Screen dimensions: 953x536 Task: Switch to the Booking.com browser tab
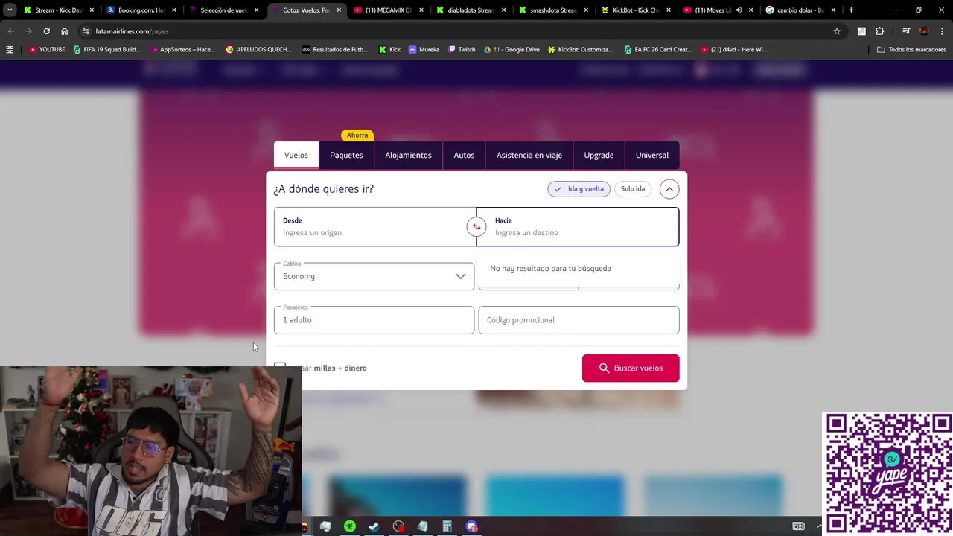(140, 10)
